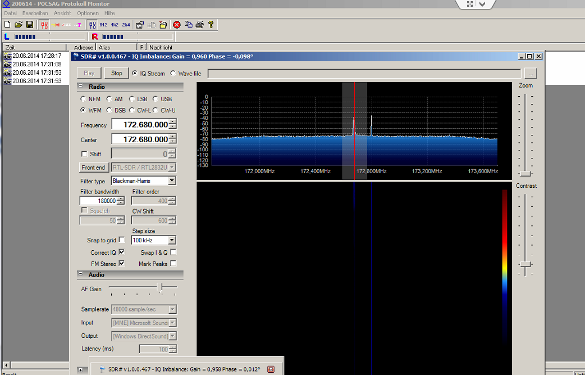Enable the Snap to grid checkbox
Screen dimensions: 585x375
click(x=122, y=240)
